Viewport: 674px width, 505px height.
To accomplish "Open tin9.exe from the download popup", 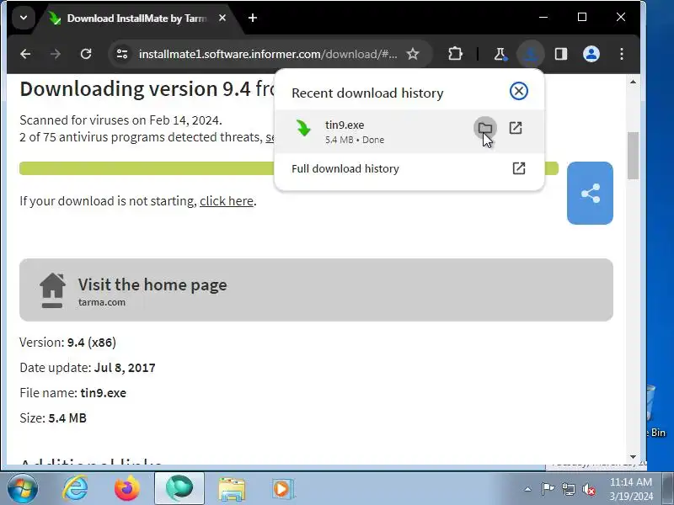I will click(x=516, y=128).
